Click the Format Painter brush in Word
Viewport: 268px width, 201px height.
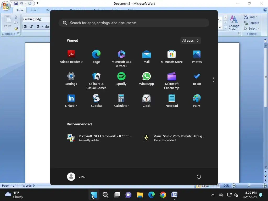point(16,29)
